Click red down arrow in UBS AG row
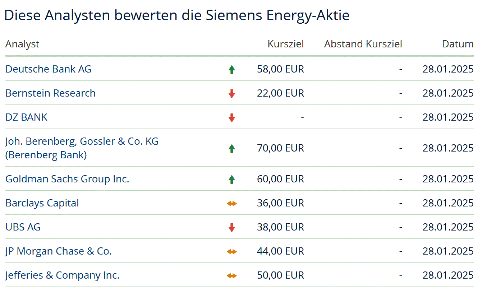The width and height of the screenshot is (478, 307). [x=232, y=228]
